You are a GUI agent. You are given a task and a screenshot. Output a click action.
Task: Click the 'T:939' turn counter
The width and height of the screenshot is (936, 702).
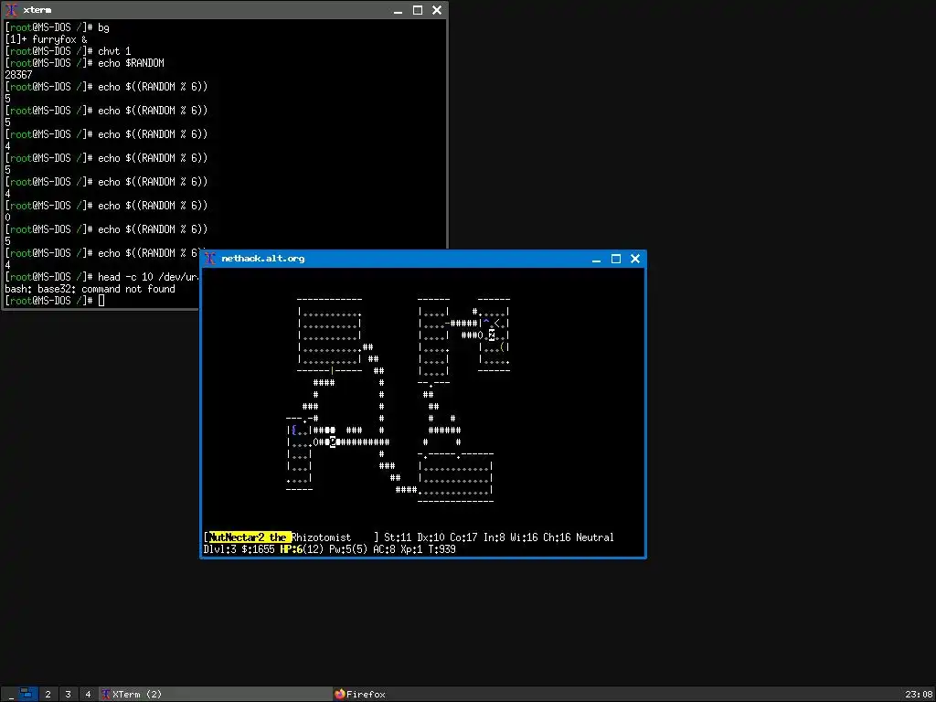441,548
